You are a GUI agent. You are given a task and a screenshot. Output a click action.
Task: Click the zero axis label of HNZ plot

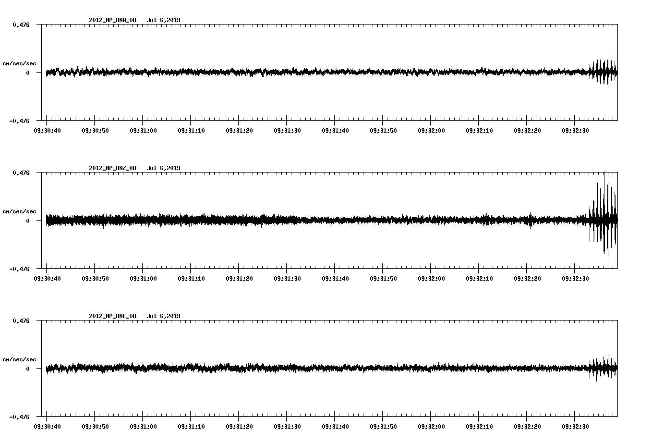(28, 221)
